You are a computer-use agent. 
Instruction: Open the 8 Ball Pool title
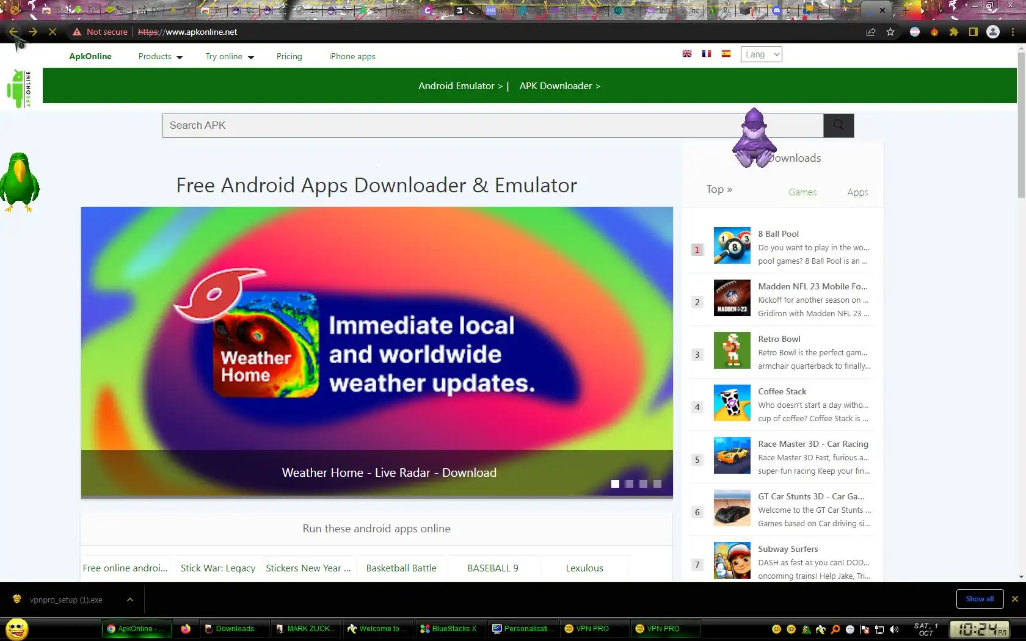tap(778, 234)
